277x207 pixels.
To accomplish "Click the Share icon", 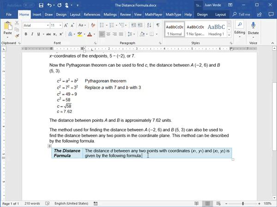I will pos(259,14).
